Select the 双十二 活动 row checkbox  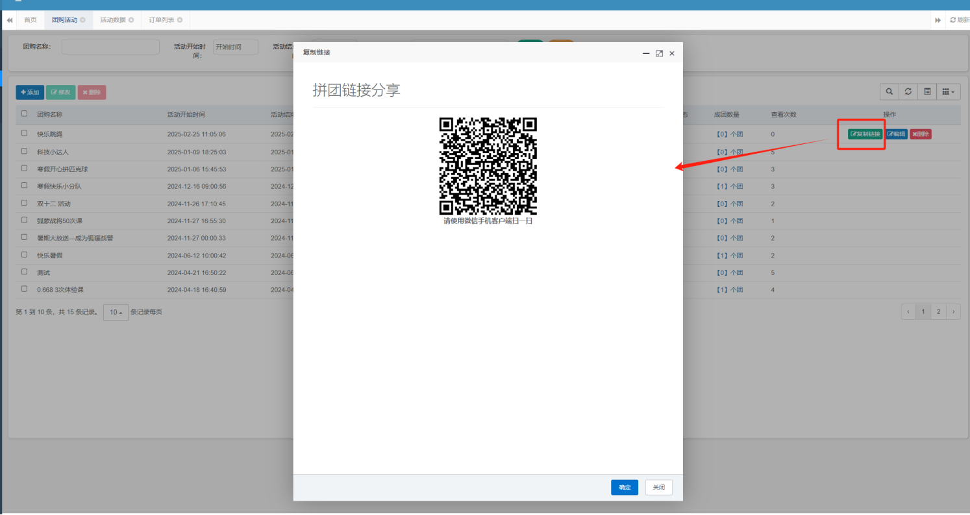(x=24, y=203)
